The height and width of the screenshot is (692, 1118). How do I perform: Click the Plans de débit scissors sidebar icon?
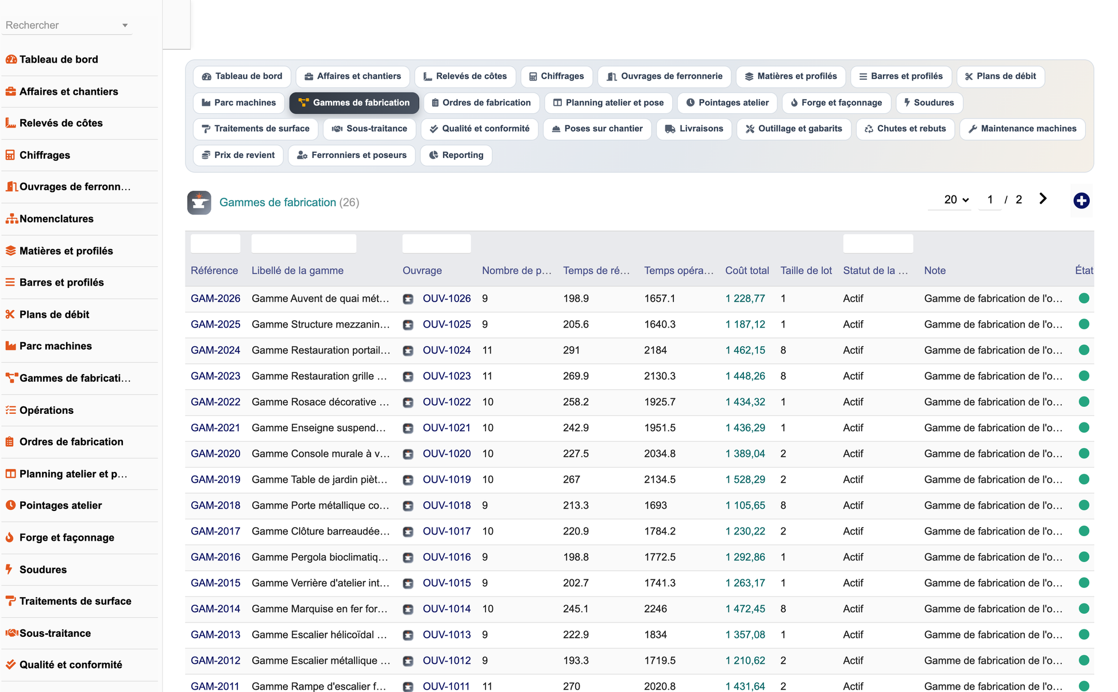coord(11,314)
